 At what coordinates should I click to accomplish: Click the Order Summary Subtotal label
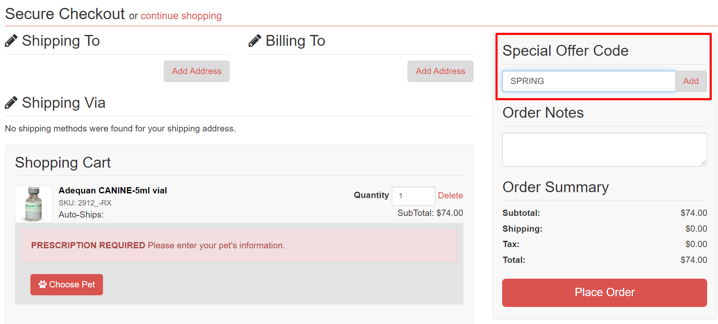point(521,213)
